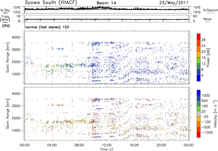This screenshot has height=151, width=218.
Task: Pick the gray segment of Velocity colorbar
Action: tap(199, 114)
